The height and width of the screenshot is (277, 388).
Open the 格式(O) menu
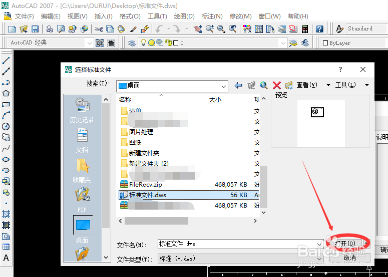click(130, 16)
